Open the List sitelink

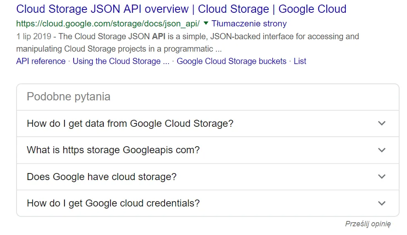(300, 61)
